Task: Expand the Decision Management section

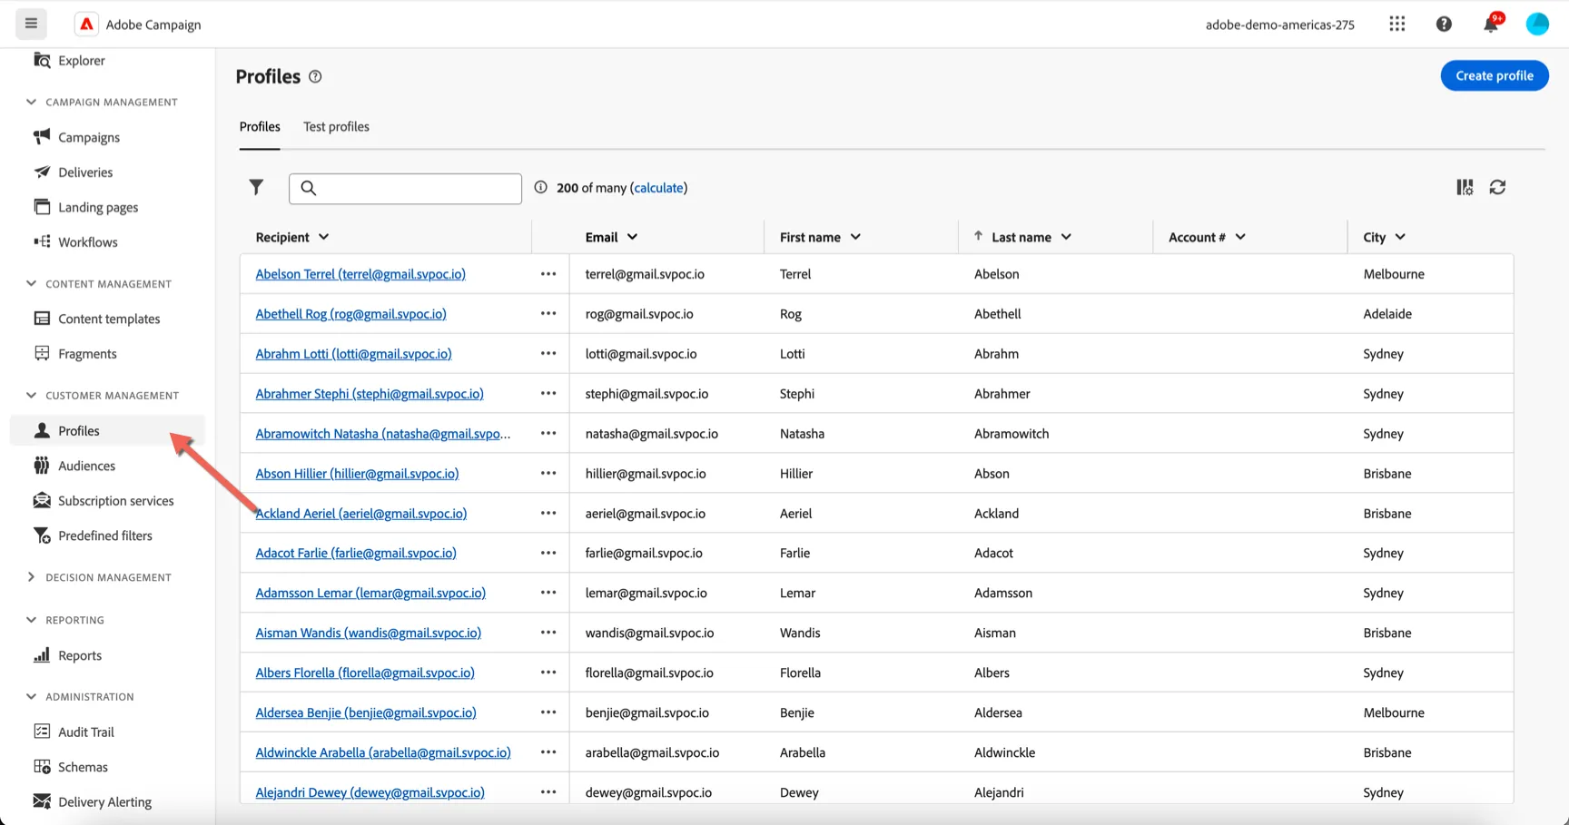Action: (x=32, y=577)
